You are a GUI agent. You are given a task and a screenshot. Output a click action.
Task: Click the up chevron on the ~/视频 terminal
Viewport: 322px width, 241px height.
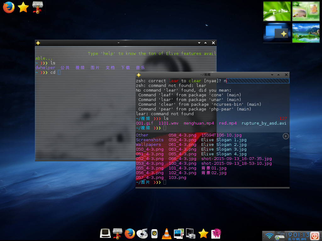tap(279, 75)
